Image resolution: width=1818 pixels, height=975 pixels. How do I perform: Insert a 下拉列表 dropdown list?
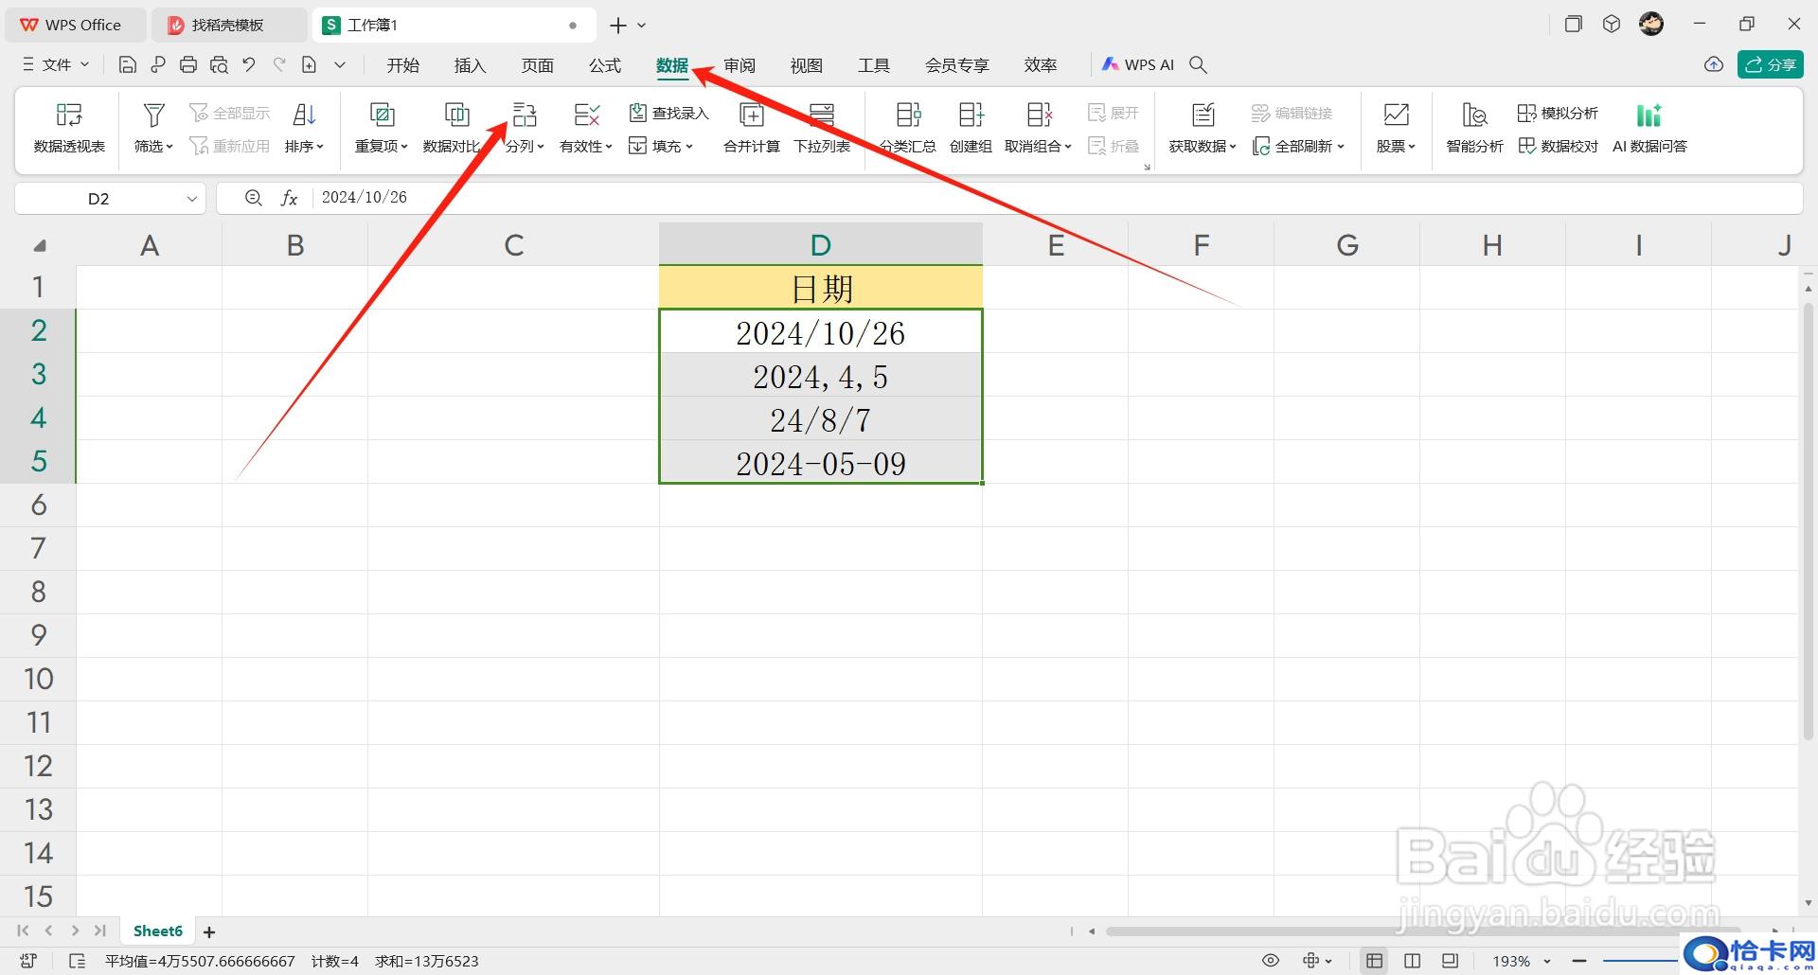822,128
